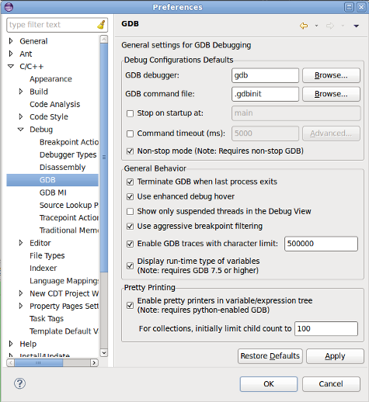Click the GDB traces character limit field
Image resolution: width=369 pixels, height=402 pixels.
pos(321,244)
